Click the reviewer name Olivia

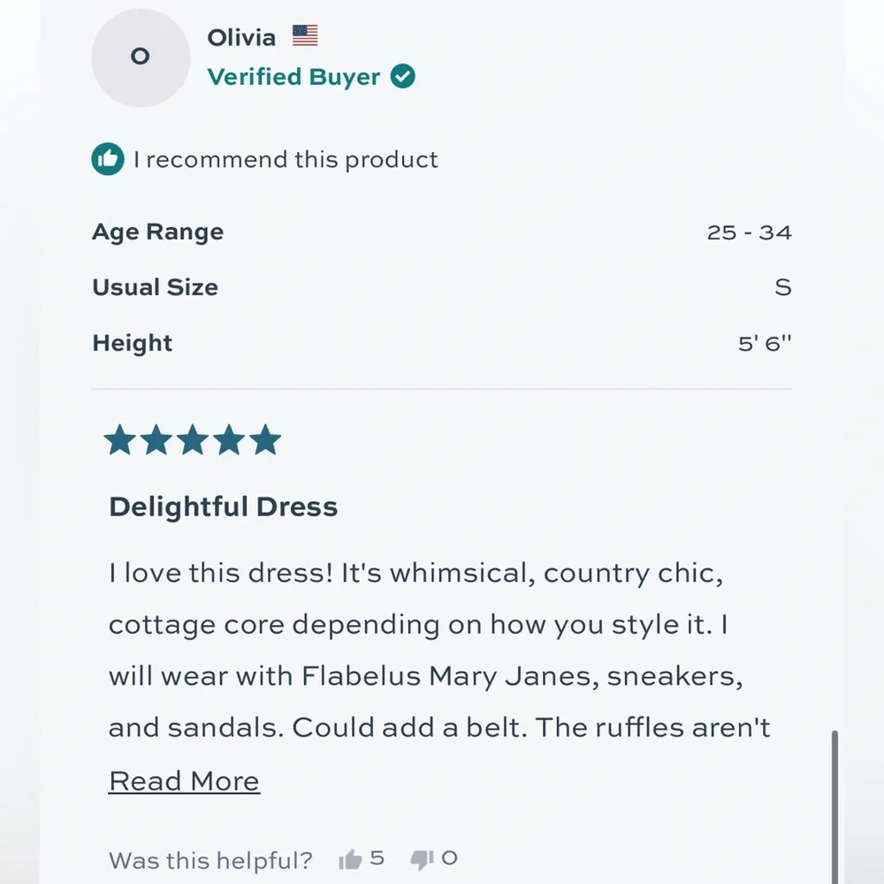(x=241, y=38)
